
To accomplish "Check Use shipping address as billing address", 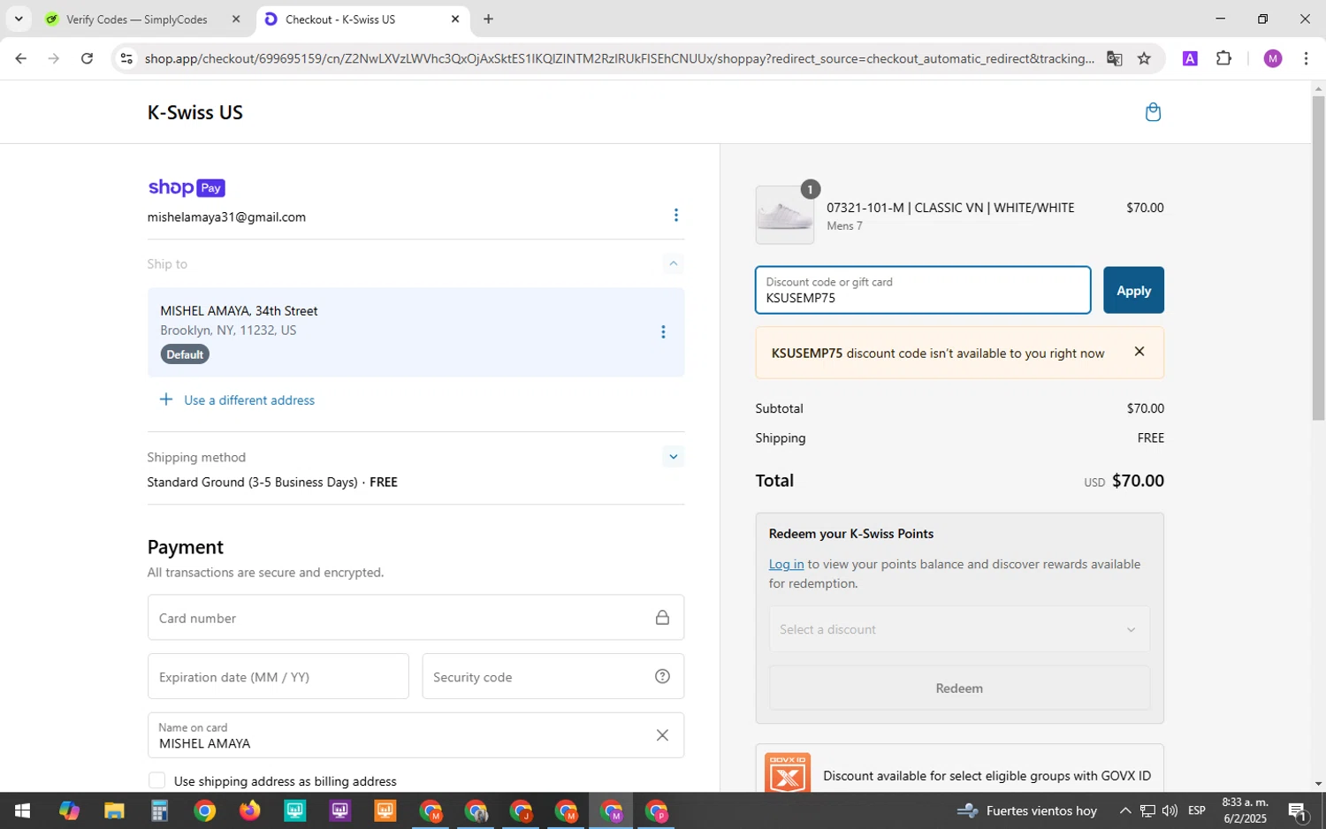I will click(x=156, y=780).
